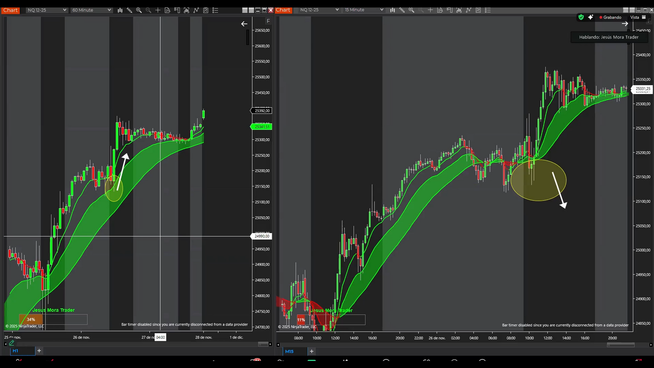654x368 pixels.
Task: Click the Chart Trader icon on right toolbar
Action: 449,10
